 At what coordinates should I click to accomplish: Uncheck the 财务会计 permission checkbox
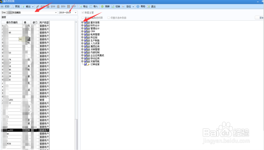coord(86,25)
